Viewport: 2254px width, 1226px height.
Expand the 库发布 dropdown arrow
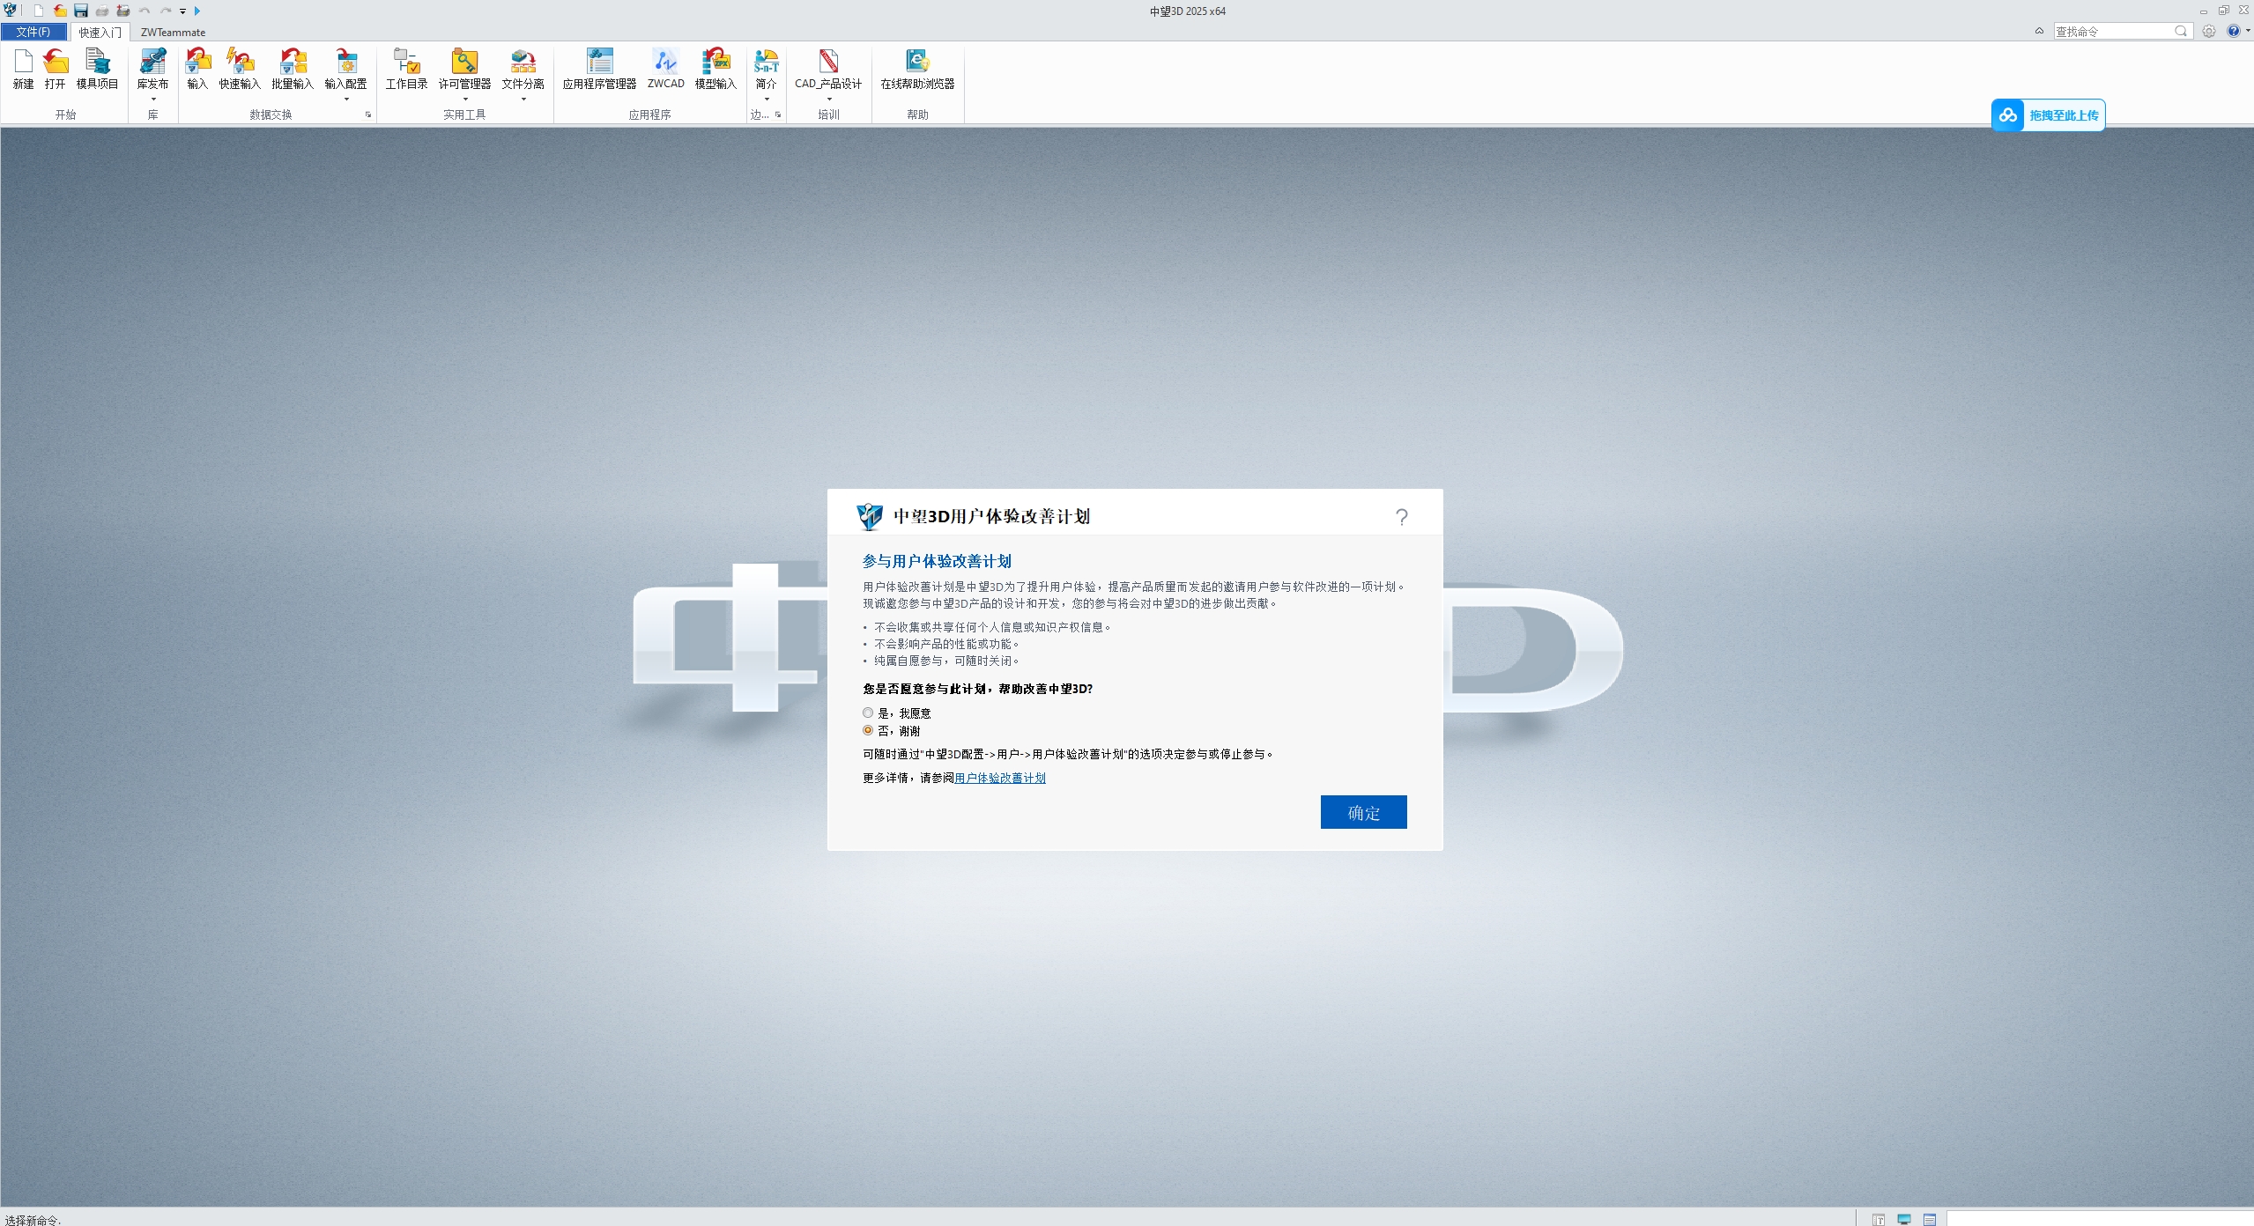click(x=152, y=100)
